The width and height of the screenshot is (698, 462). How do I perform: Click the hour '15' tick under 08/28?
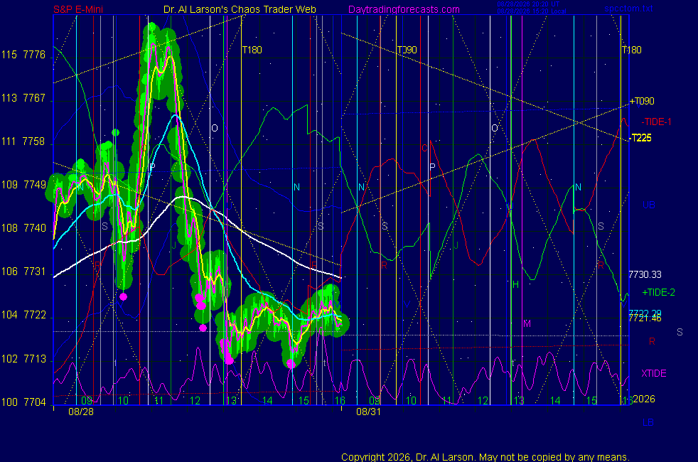pos(304,401)
